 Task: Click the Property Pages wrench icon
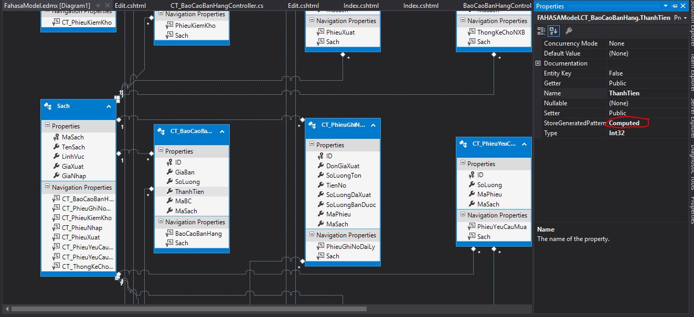pos(569,31)
